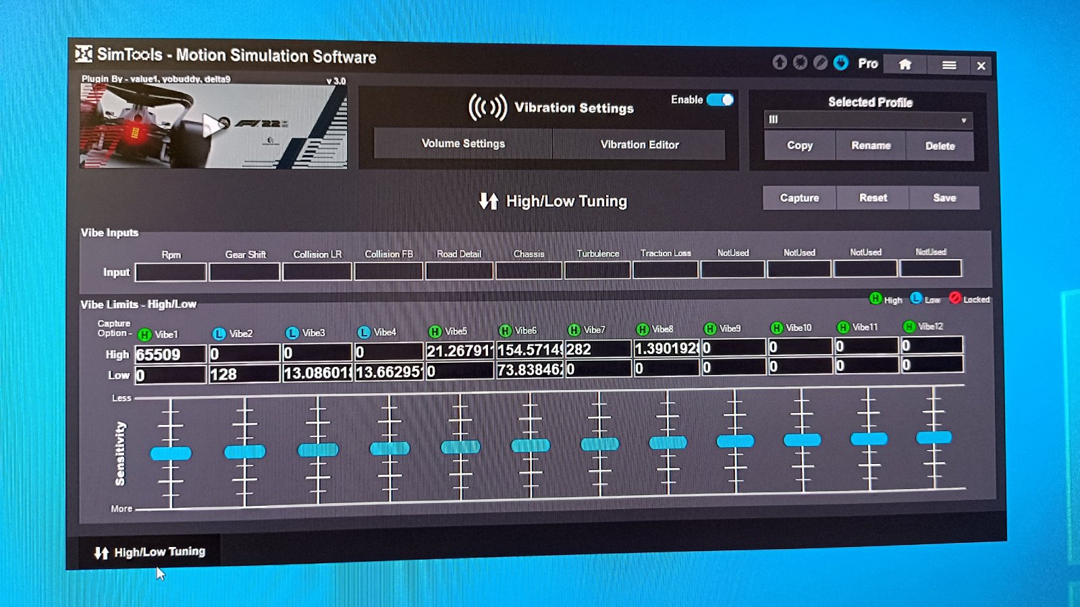1080x607 pixels.
Task: Click the Vibe1 sensitivity slider handle
Action: pos(171,453)
